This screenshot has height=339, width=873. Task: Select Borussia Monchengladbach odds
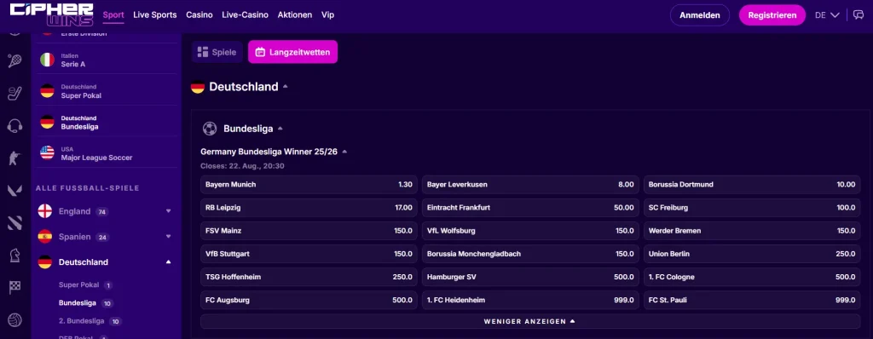(530, 254)
